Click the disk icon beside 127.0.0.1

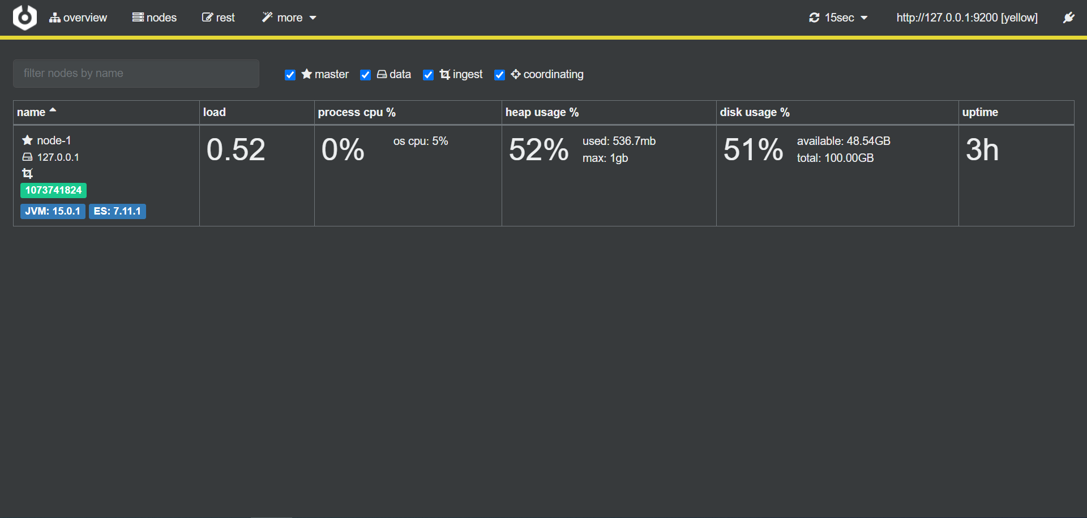coord(27,157)
